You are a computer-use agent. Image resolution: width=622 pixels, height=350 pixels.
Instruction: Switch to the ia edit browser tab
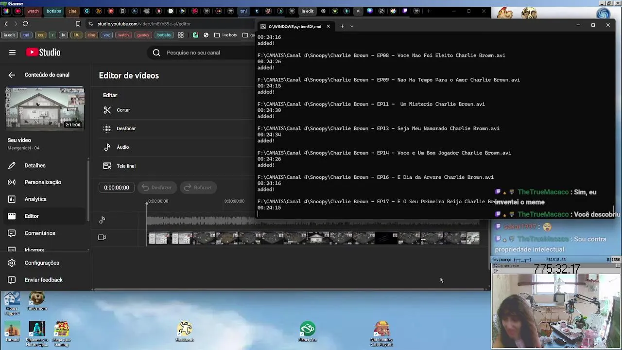point(308,11)
